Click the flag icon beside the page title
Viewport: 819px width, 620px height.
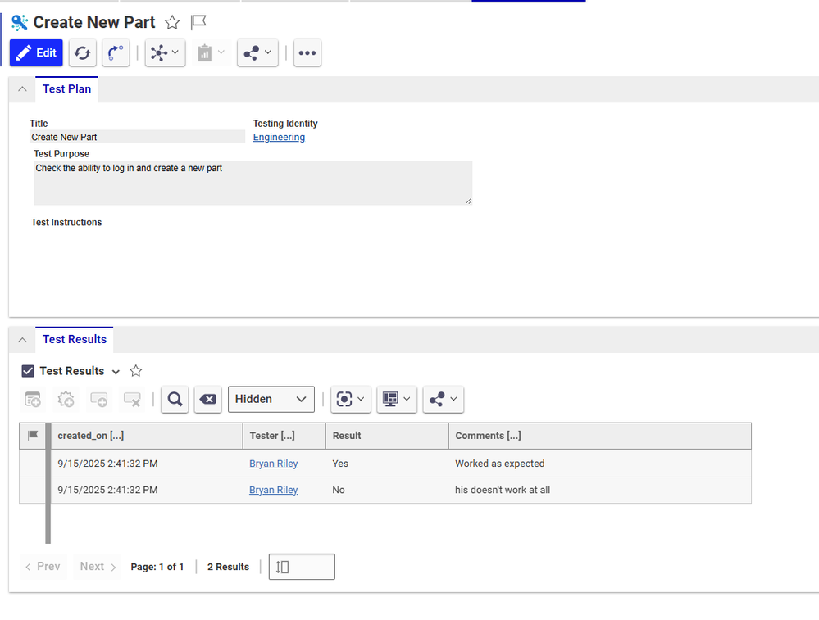point(198,23)
